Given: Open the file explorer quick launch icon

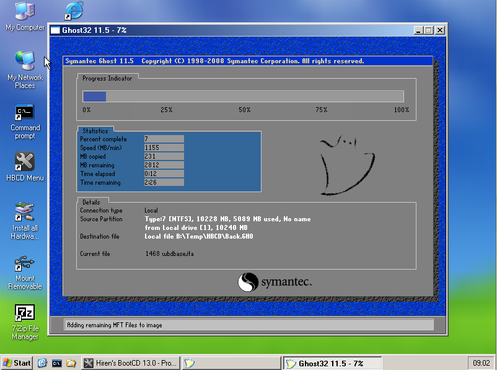Looking at the screenshot, I should 71,363.
